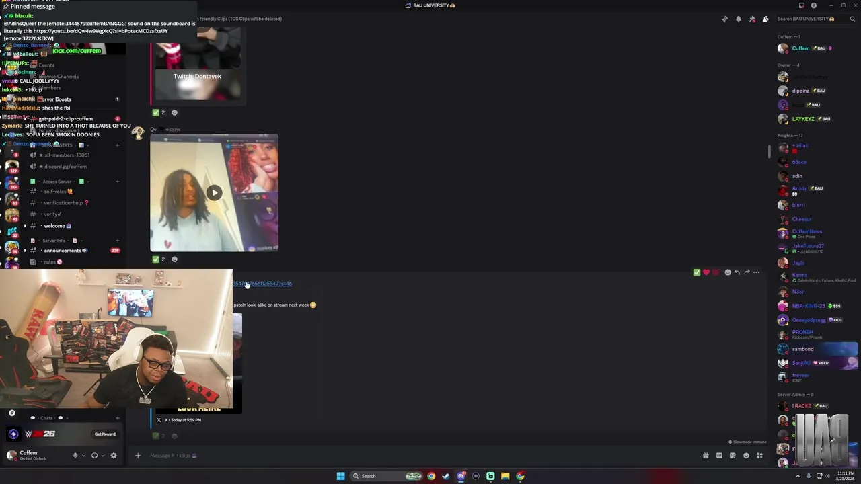Open the input device options chevron
This screenshot has height=484, width=861.
point(83,456)
